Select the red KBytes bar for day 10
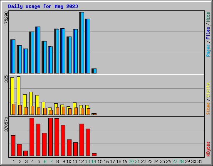The image size is (213, 166). pyautogui.click(x=69, y=148)
